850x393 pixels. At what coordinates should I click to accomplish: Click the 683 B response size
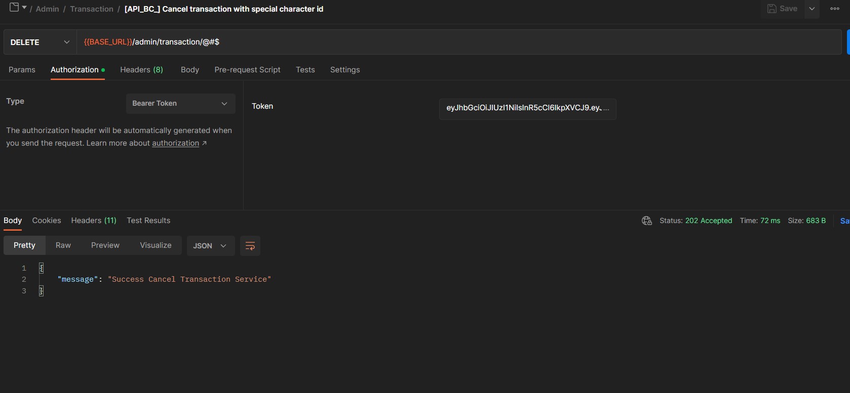pyautogui.click(x=816, y=221)
